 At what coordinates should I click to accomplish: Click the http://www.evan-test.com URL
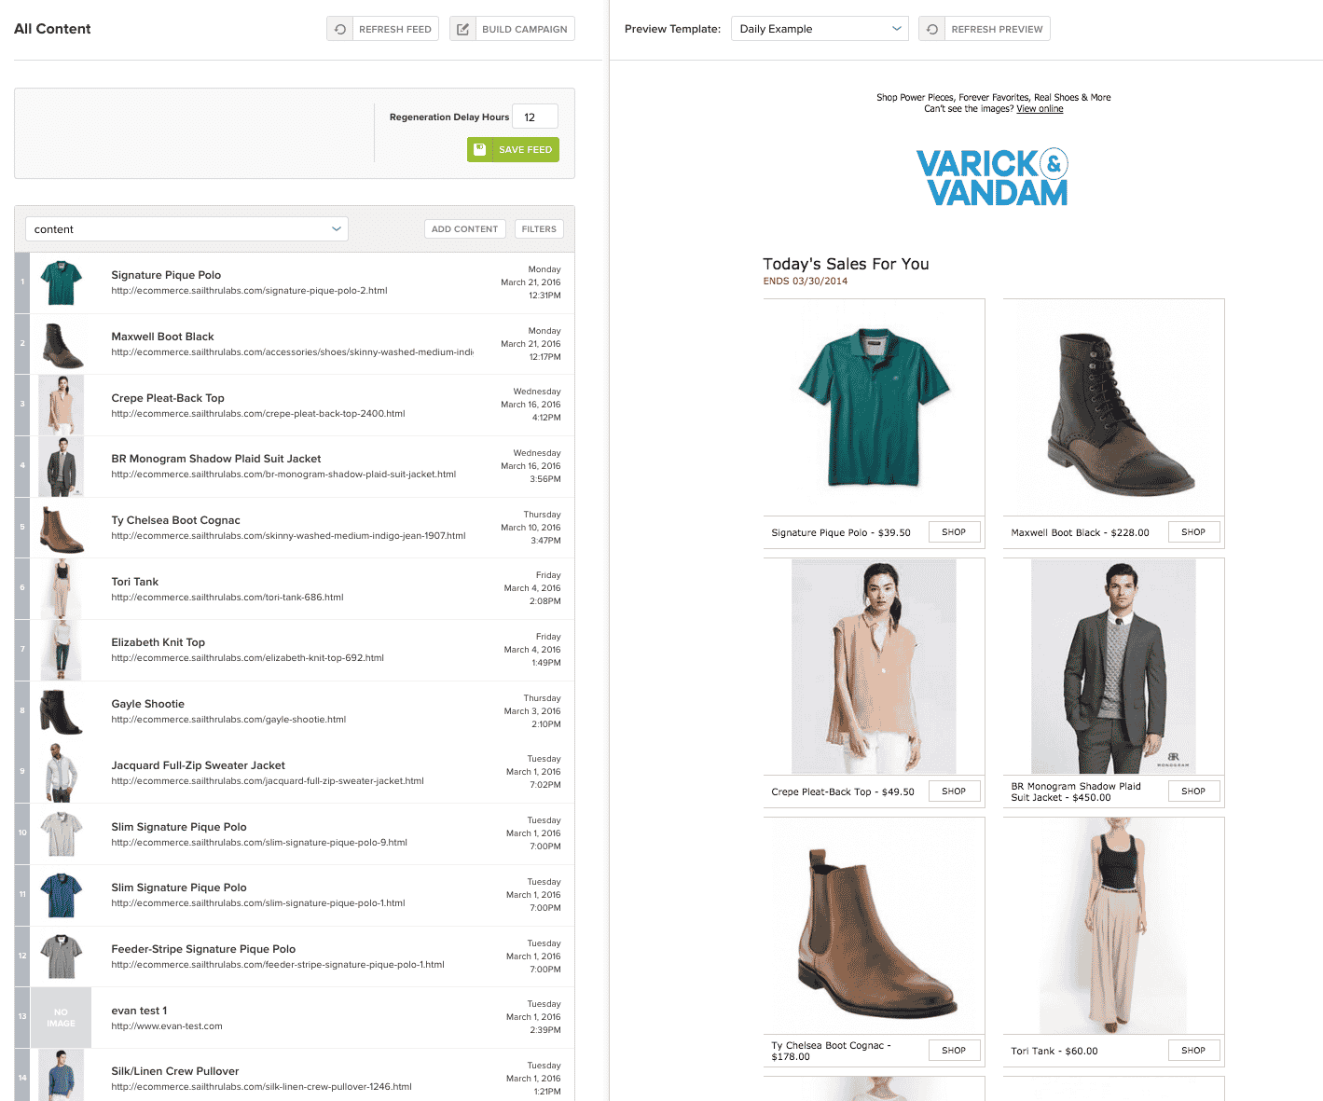(167, 1026)
